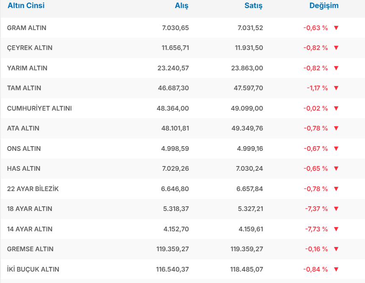Click the down arrow for CUMHURİYET ALTINI
Screen dimensions: 365x283
(336, 108)
